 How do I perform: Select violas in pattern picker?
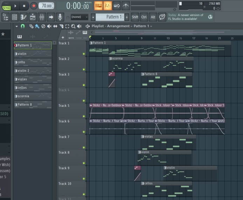33,79
